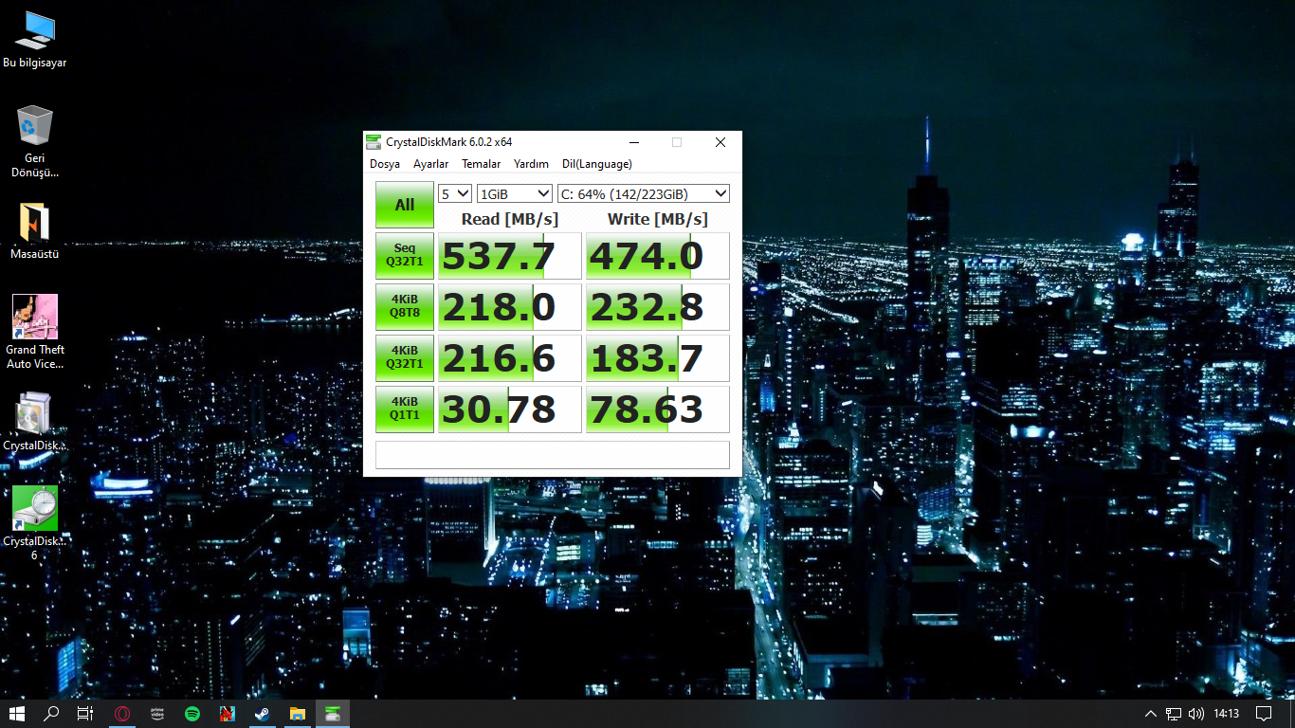This screenshot has width=1295, height=728.
Task: Launch Opera browser from the taskbar
Action: point(121,714)
